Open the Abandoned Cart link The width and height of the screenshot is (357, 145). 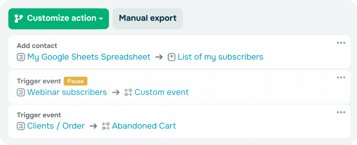(144, 126)
